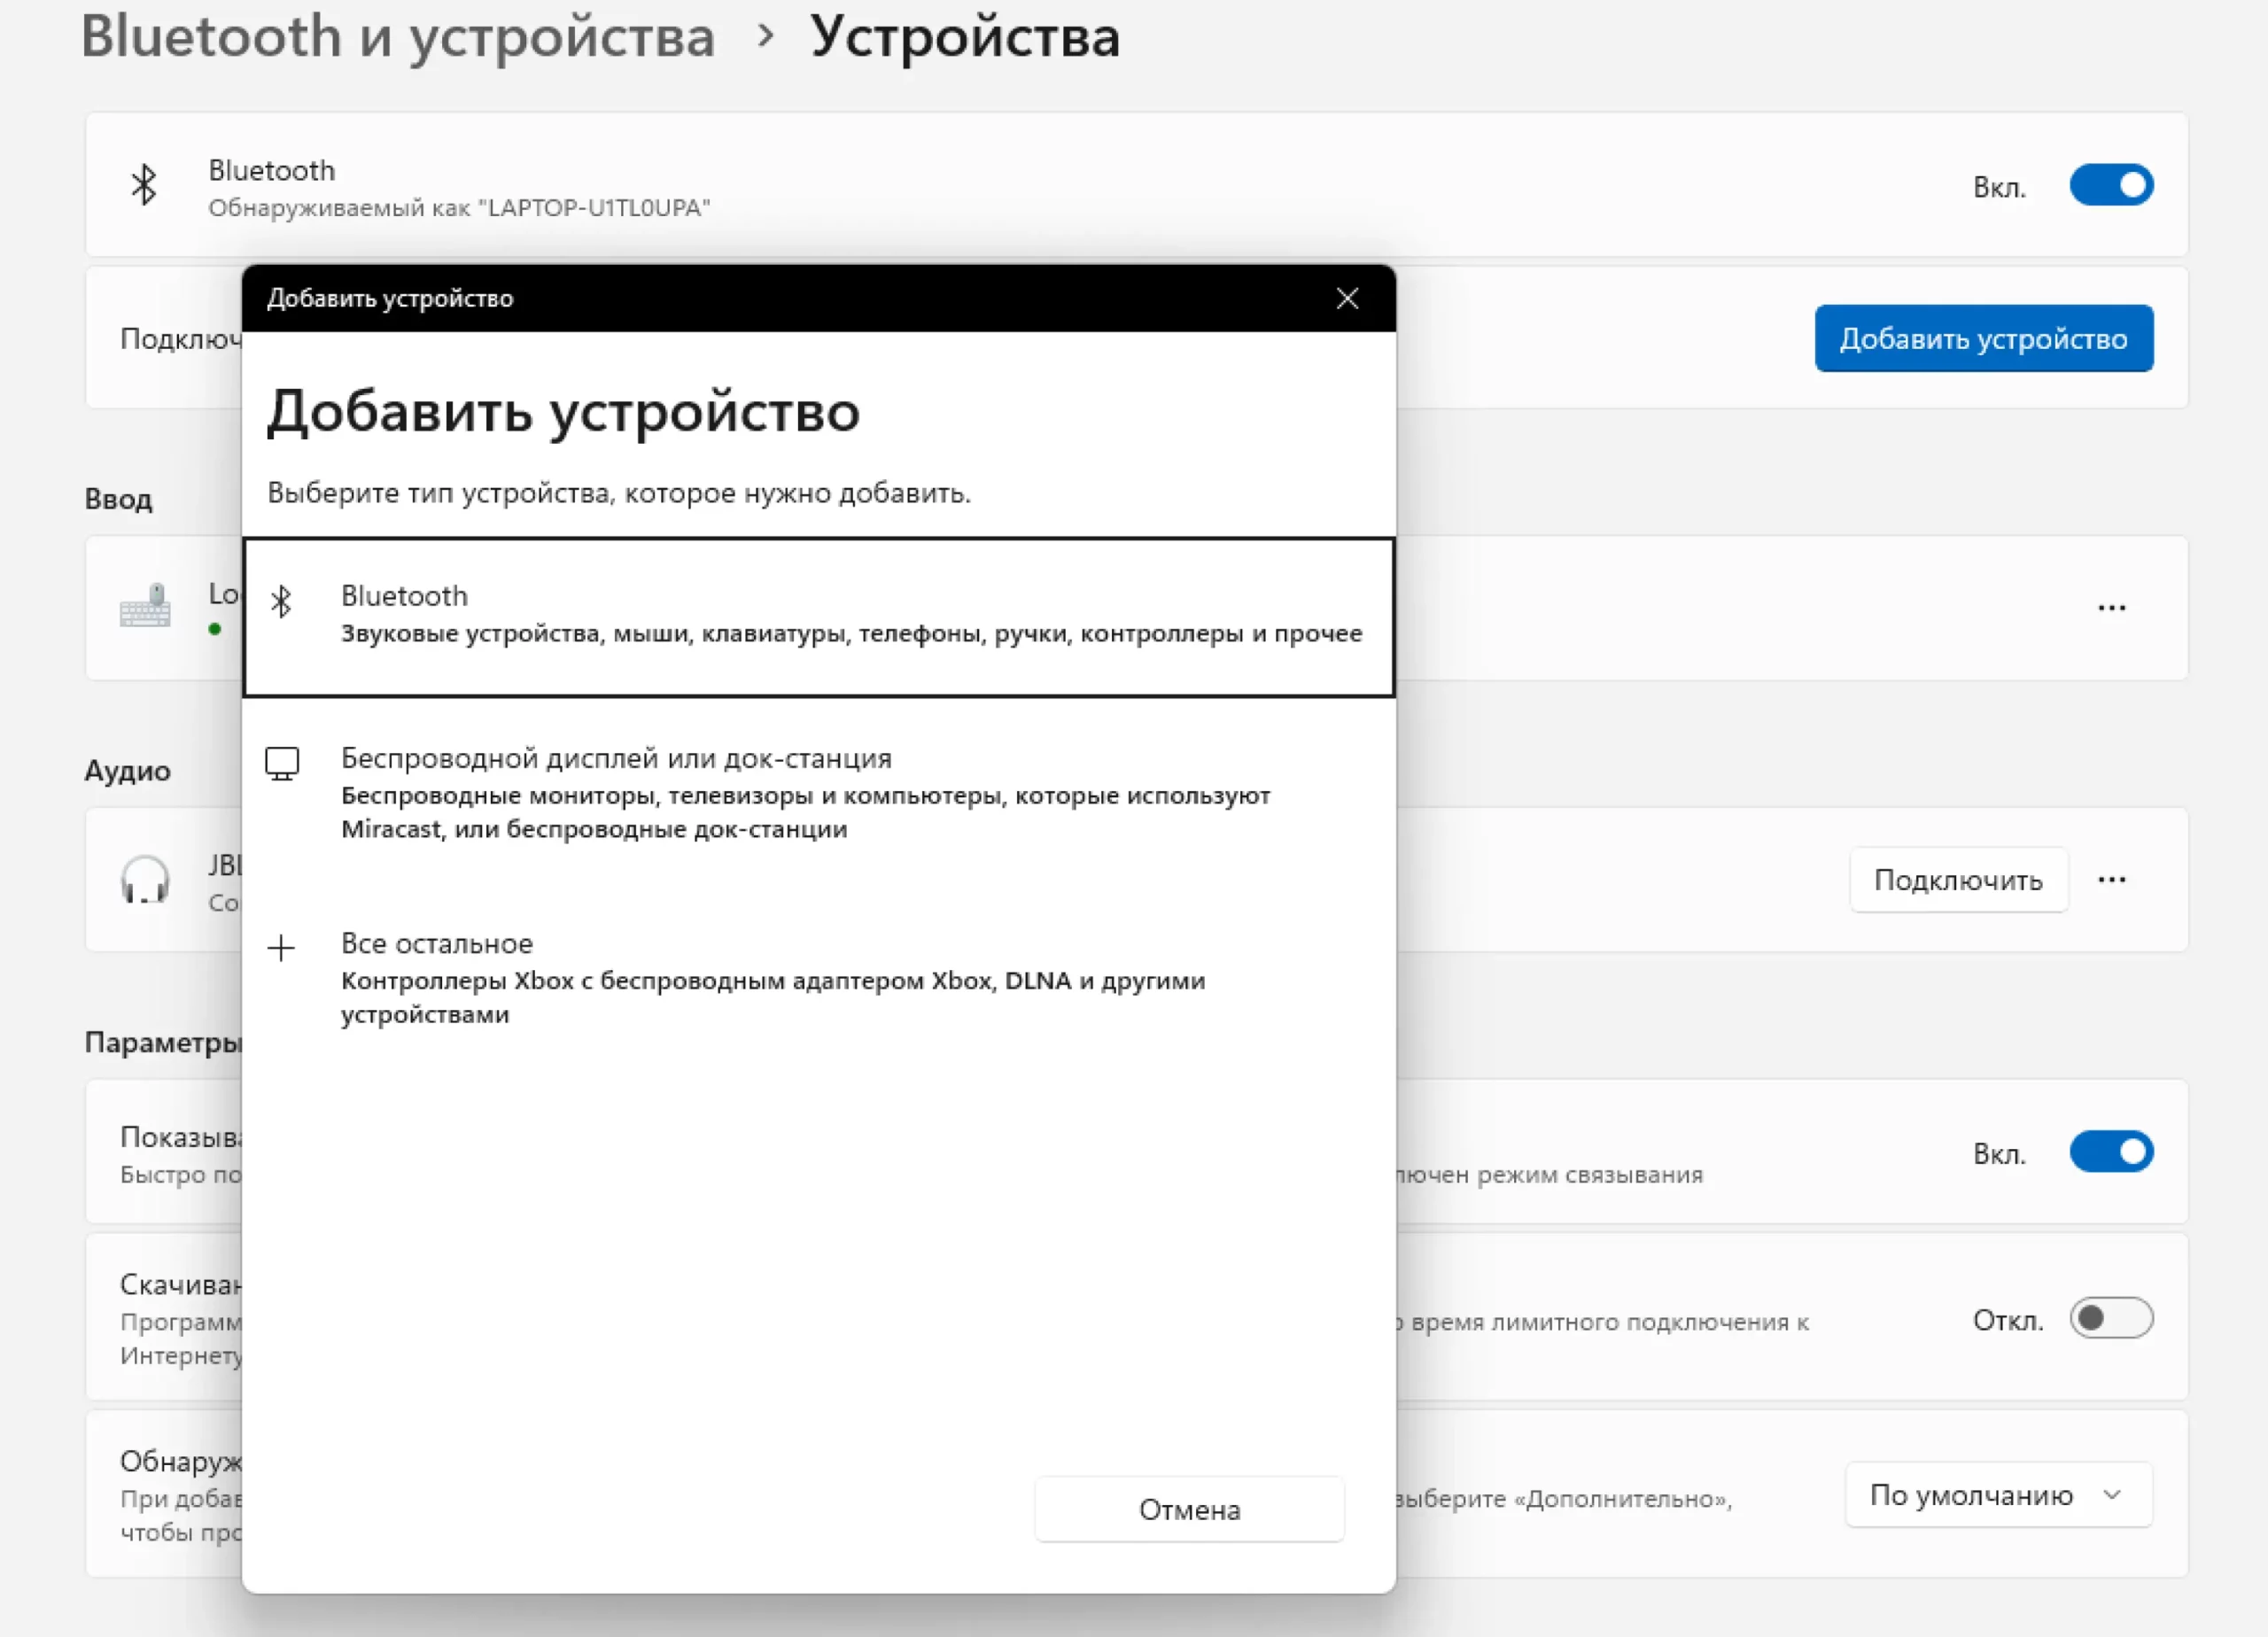Click the keyboard device icon under Ввод
The image size is (2268, 1637).
coord(145,606)
